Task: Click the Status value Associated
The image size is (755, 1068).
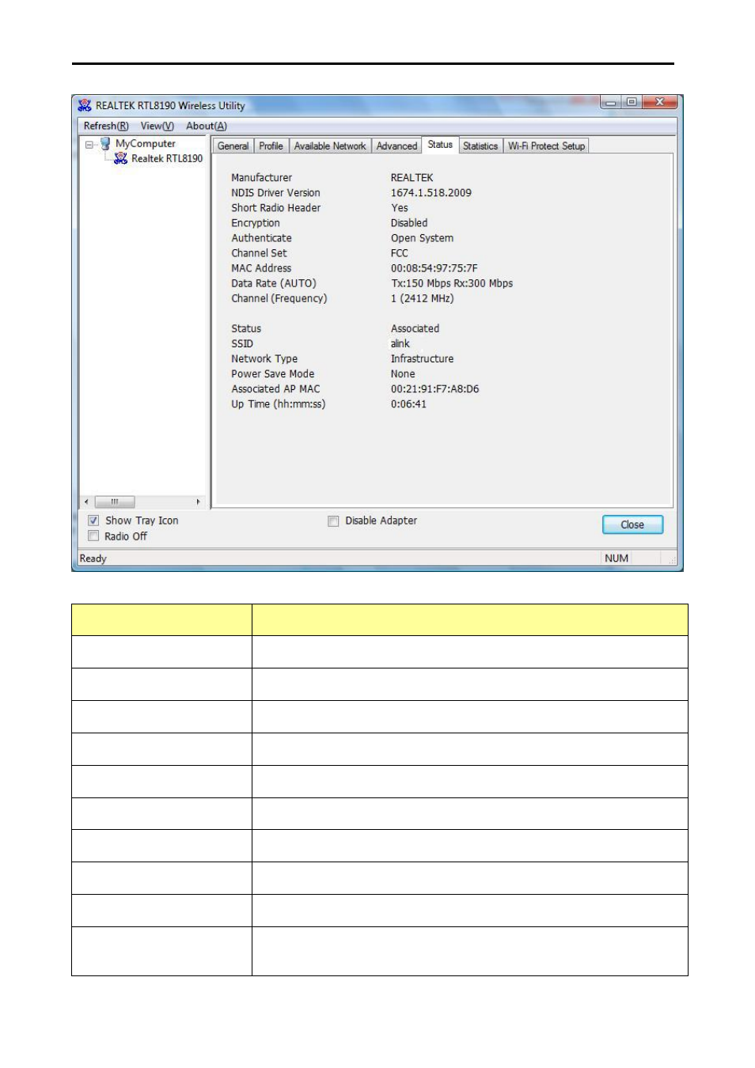Action: 415,329
